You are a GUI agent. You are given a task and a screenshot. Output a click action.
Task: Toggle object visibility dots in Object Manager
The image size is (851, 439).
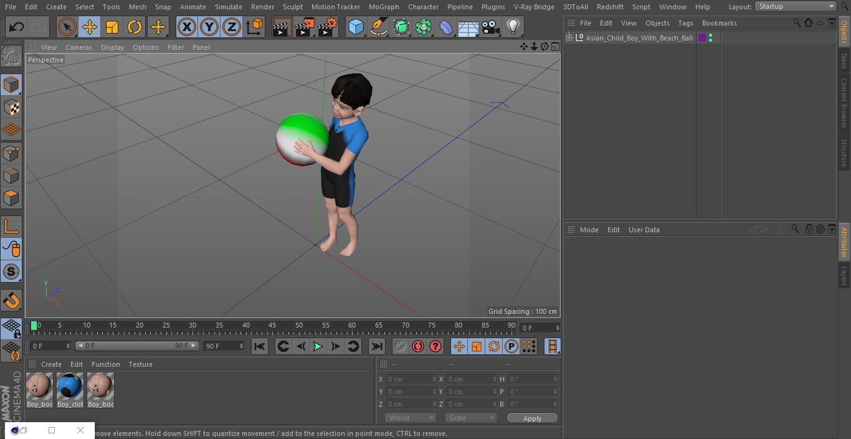click(x=710, y=38)
